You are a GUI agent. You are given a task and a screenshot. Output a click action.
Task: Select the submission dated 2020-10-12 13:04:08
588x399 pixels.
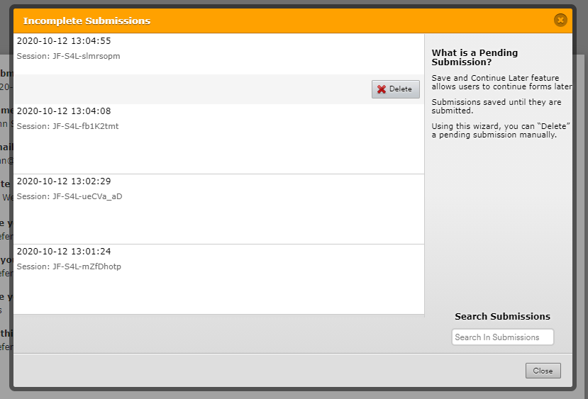[64, 111]
